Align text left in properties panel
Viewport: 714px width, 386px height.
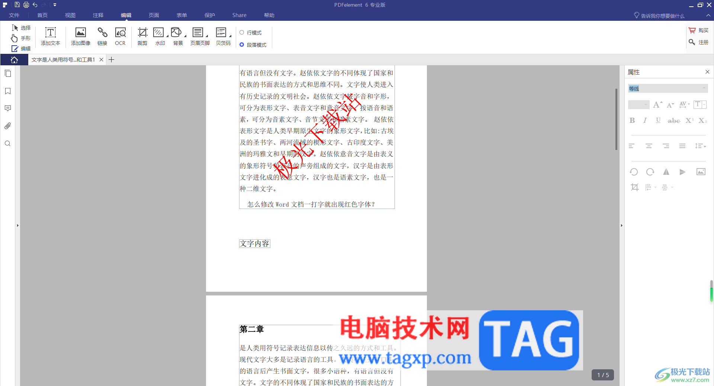[631, 146]
